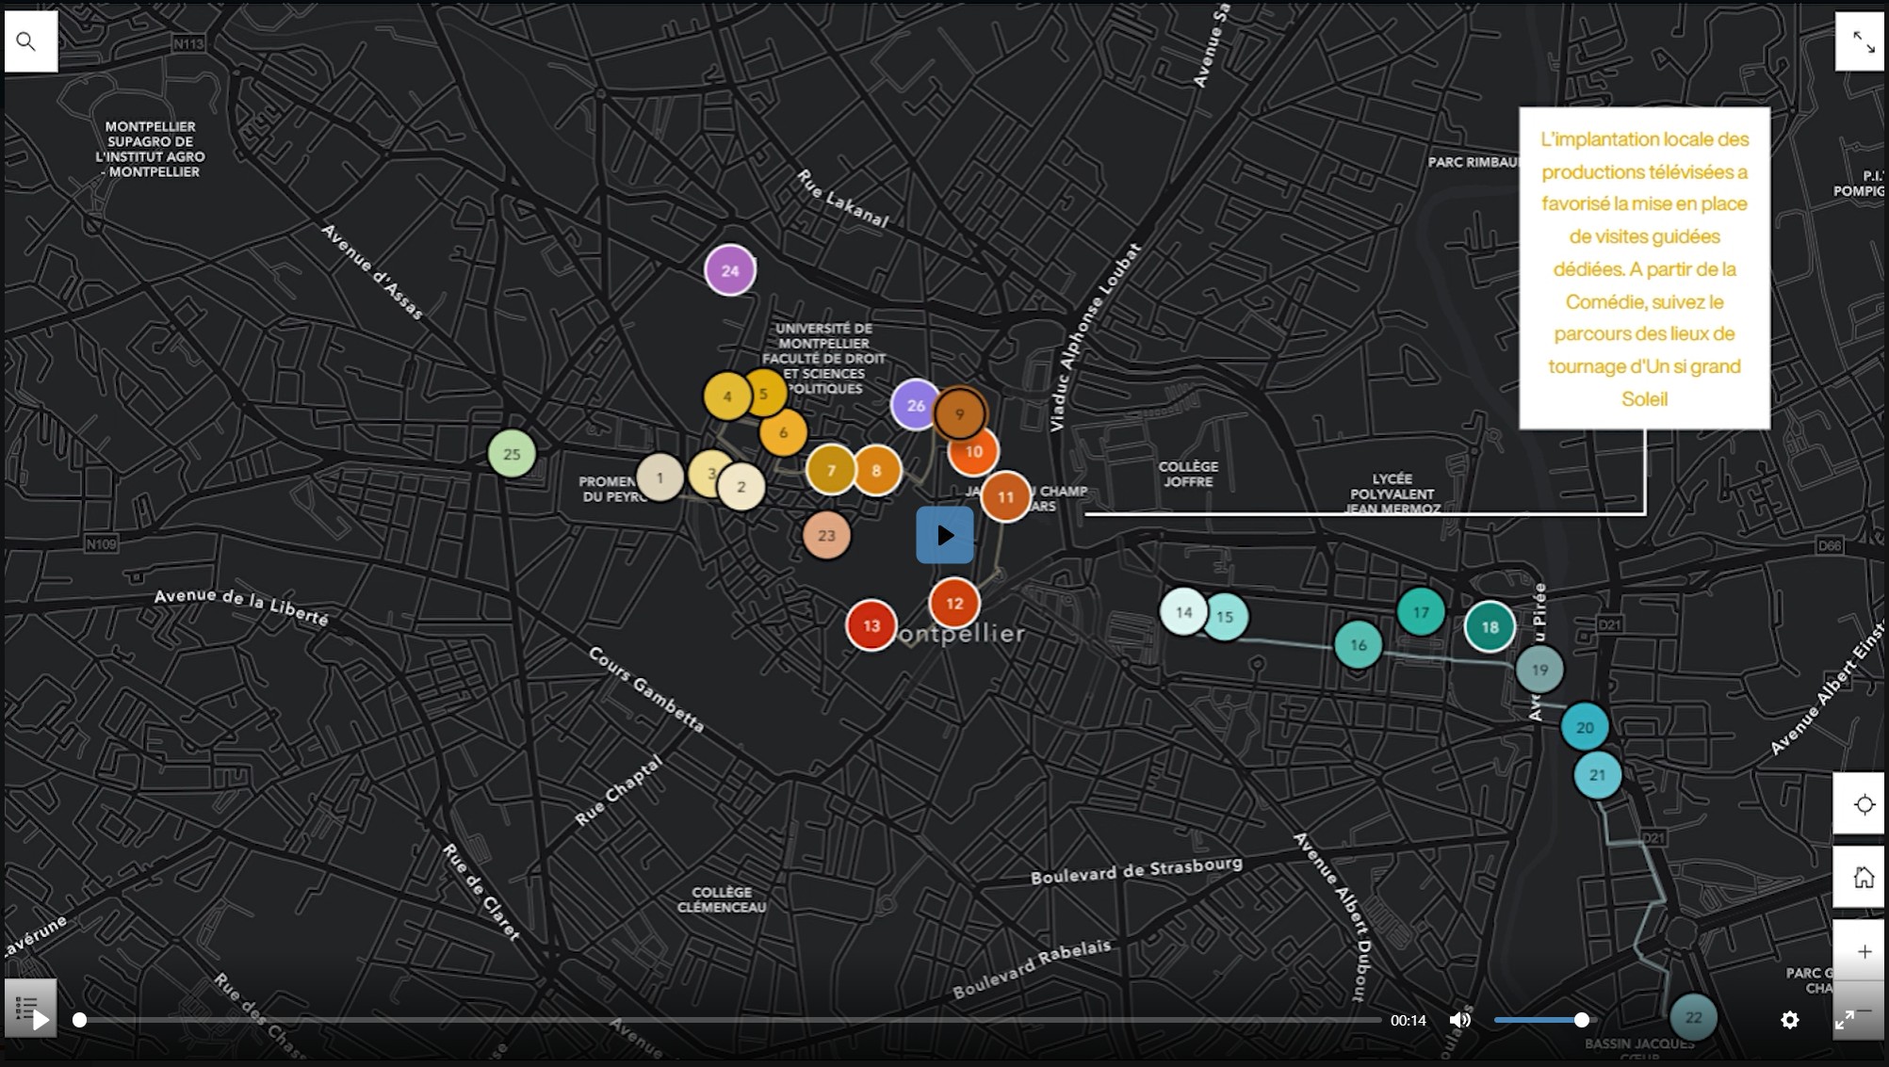Enter video fullscreen mode
The width and height of the screenshot is (1889, 1067).
tap(1844, 1020)
